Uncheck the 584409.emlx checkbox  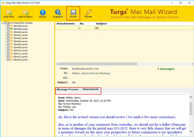(x=8, y=48)
